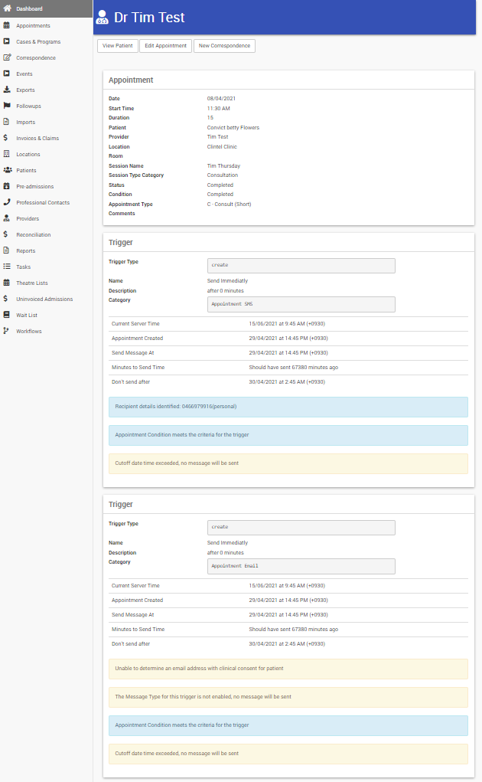The image size is (482, 782).
Task: Click the Cases & Programs icon
Action: coord(6,41)
